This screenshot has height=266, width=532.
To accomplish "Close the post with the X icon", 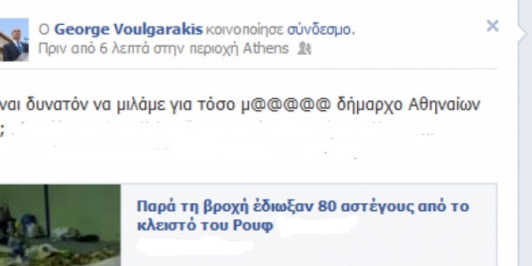I will [492, 26].
